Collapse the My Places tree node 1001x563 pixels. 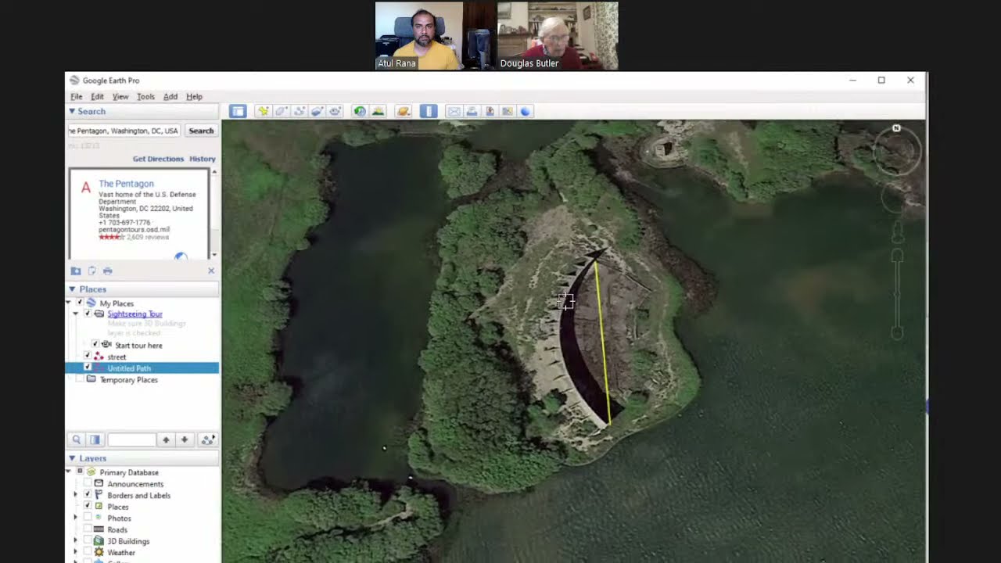point(69,303)
